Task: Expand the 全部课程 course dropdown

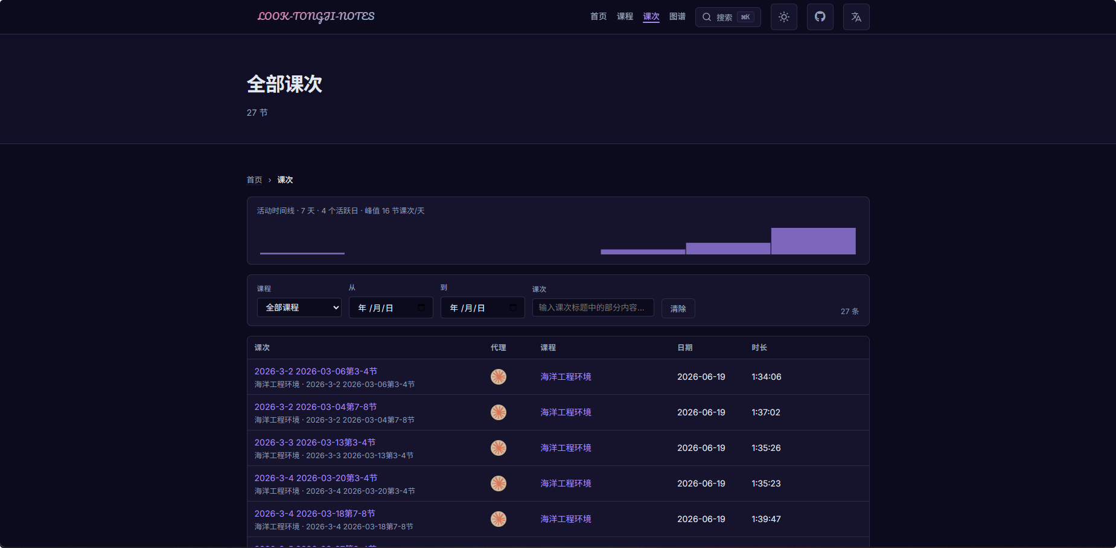Action: tap(299, 307)
